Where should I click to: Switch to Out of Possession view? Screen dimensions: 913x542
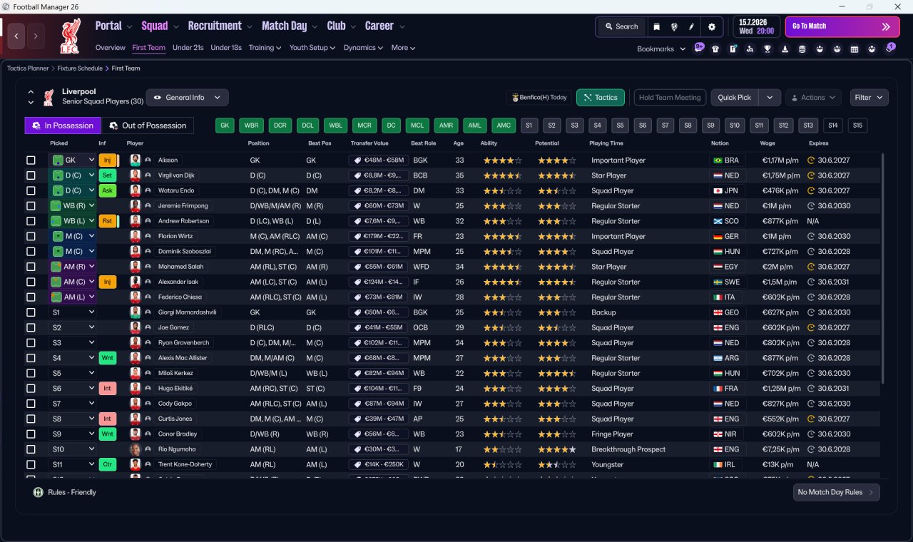click(x=148, y=126)
